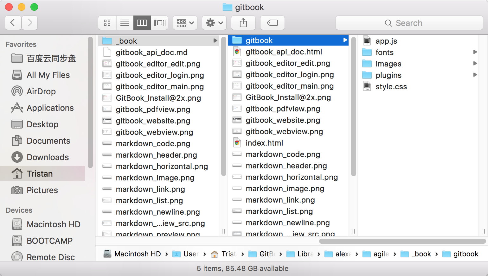
Task: Click Macintosh HD in path bar
Action: tap(132, 254)
